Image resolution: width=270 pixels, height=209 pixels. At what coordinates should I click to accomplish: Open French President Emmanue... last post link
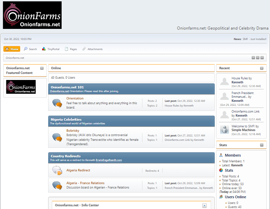[182, 188]
